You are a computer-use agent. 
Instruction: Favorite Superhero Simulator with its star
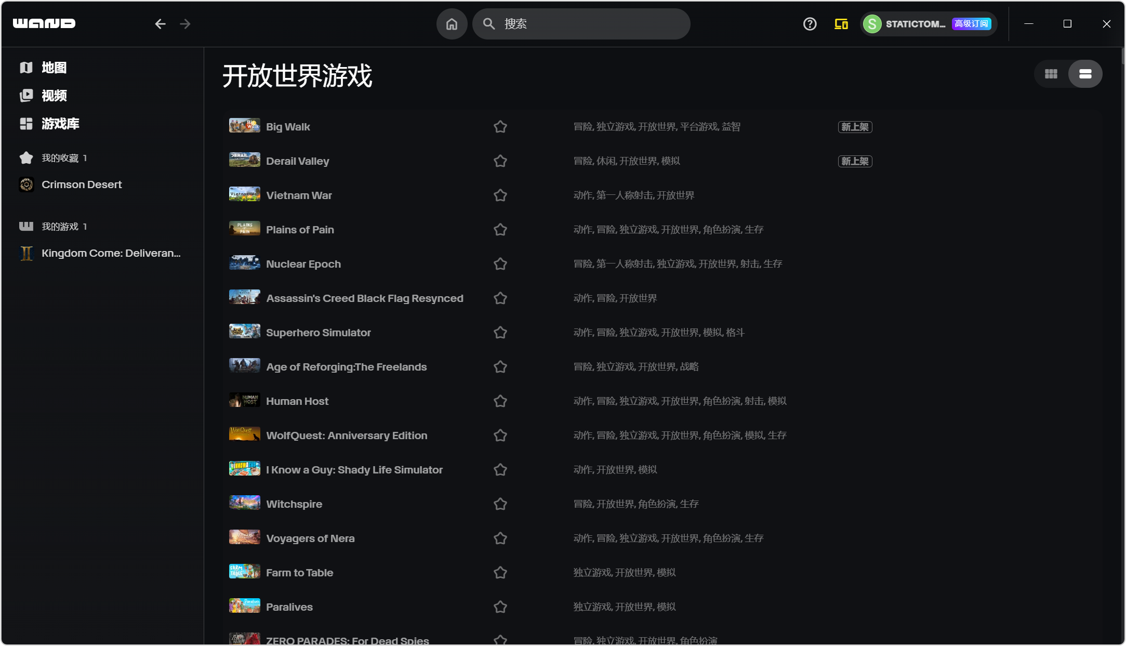click(500, 333)
